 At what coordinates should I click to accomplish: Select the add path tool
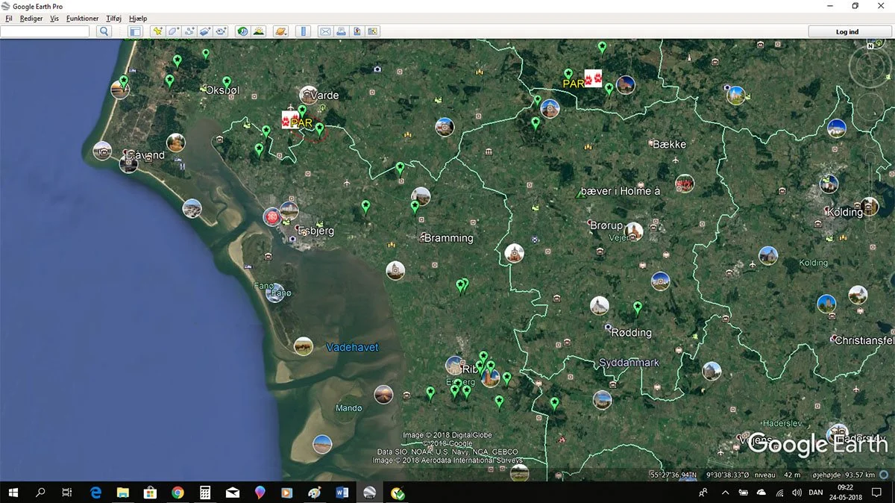click(x=189, y=31)
